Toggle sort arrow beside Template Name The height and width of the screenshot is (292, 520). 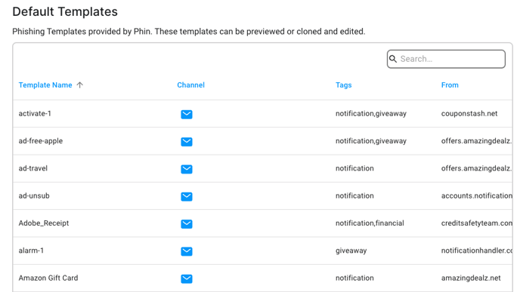click(79, 85)
